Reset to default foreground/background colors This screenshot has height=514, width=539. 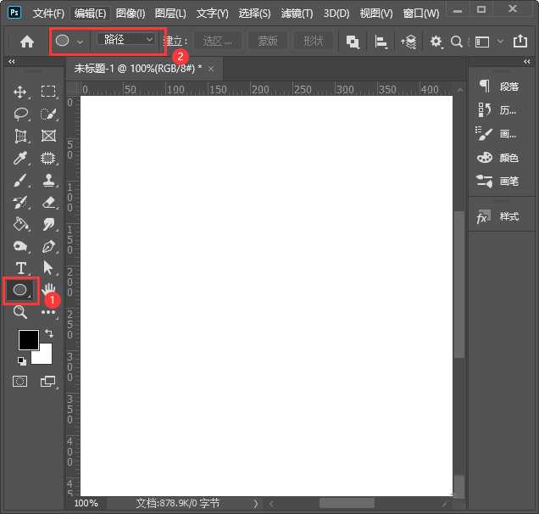point(21,360)
